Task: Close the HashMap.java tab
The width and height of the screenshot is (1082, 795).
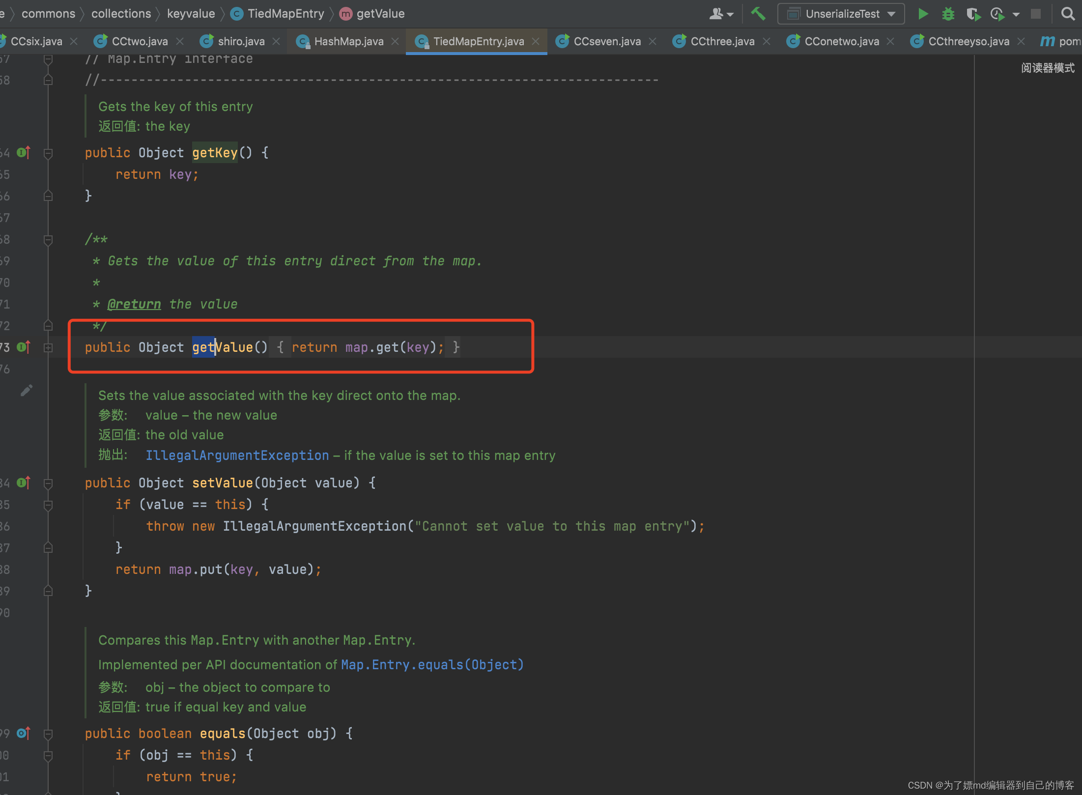Action: 395,41
